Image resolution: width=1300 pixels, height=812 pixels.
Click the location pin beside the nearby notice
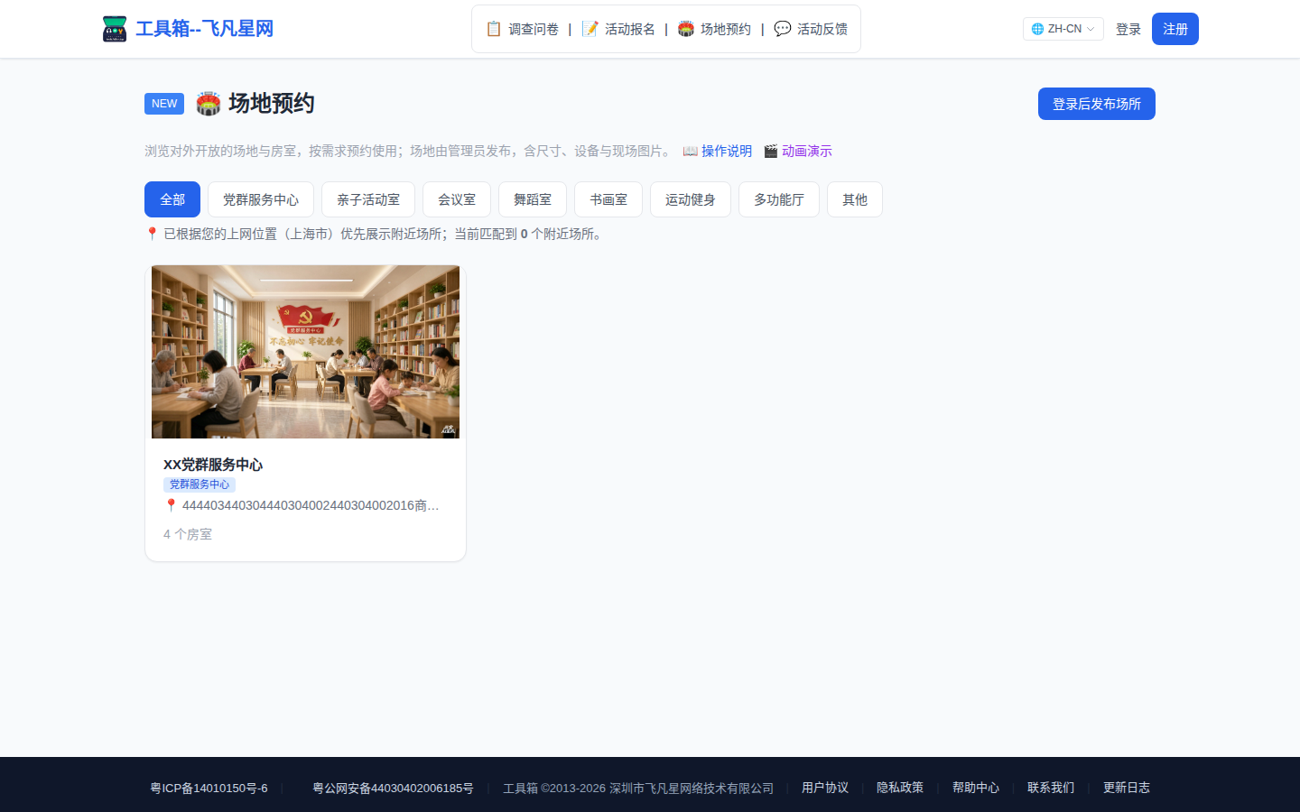click(x=152, y=234)
